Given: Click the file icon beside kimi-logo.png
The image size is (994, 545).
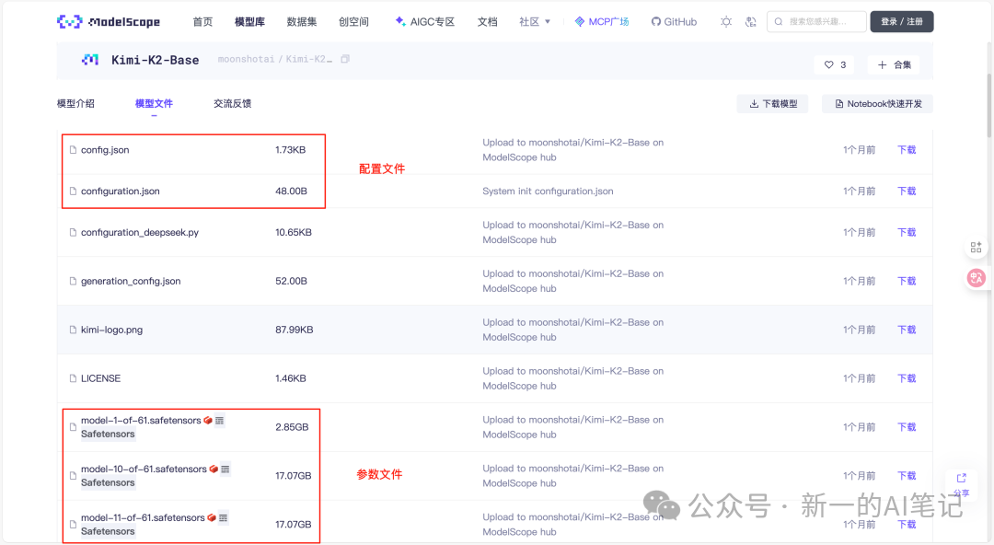Looking at the screenshot, I should coord(73,330).
